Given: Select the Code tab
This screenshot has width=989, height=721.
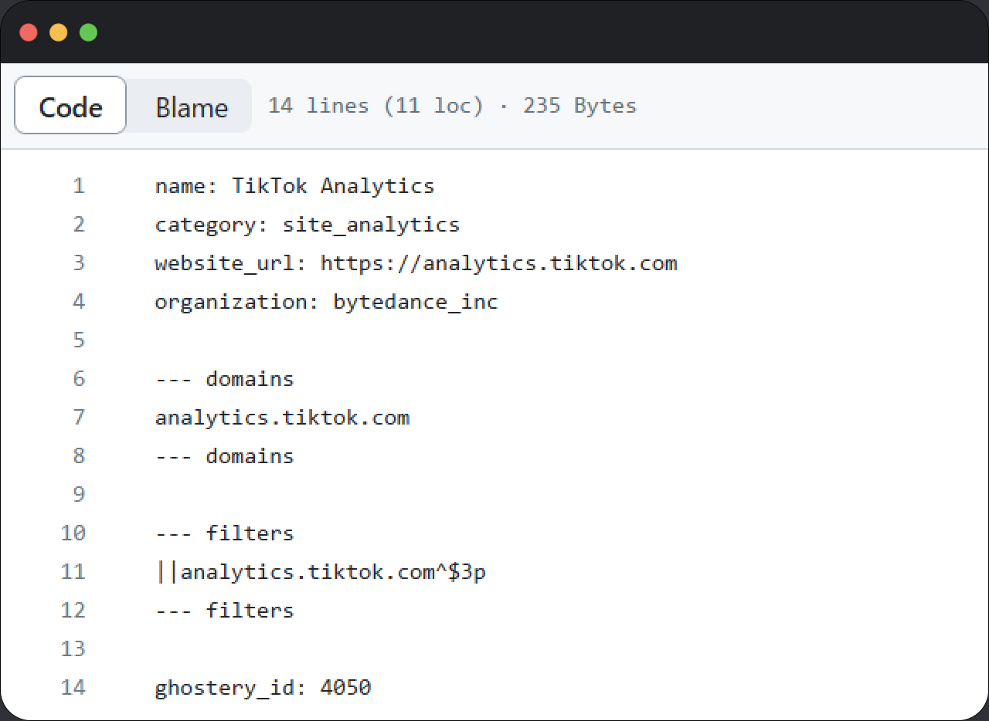Looking at the screenshot, I should (70, 107).
